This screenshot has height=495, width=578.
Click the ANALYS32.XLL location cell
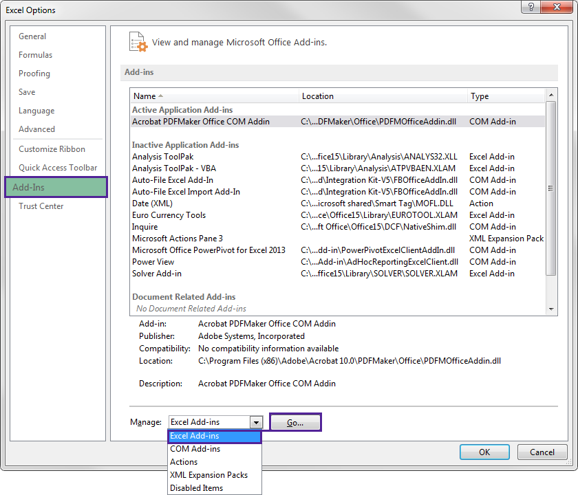379,157
